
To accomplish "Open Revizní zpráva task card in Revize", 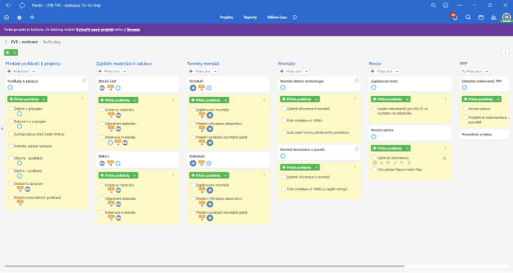I will [410, 133].
